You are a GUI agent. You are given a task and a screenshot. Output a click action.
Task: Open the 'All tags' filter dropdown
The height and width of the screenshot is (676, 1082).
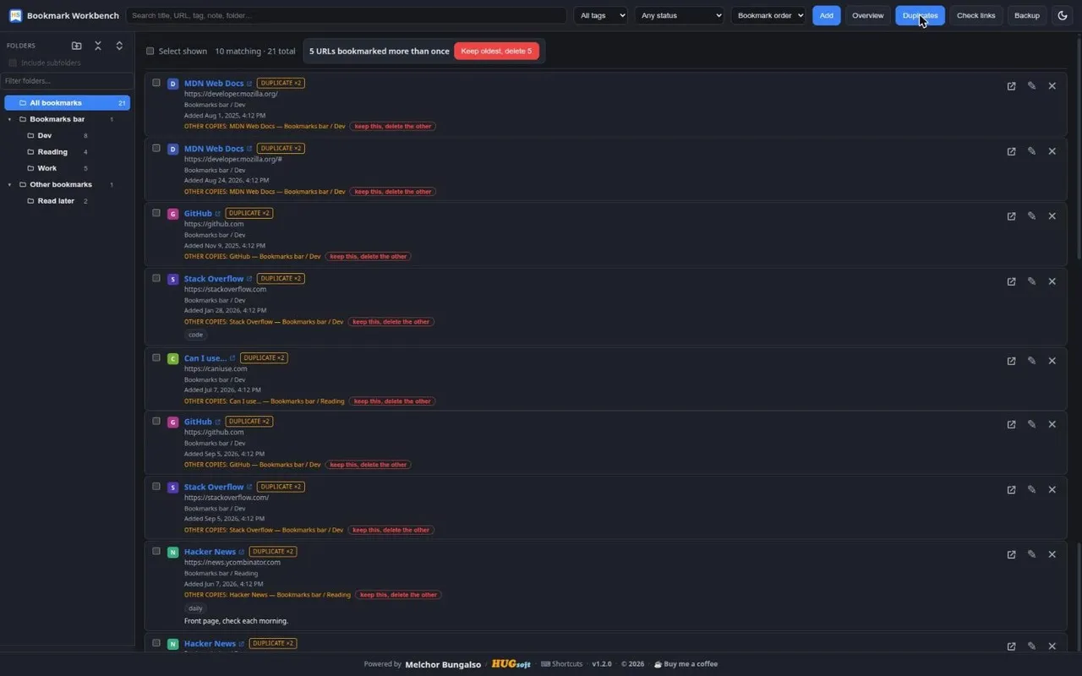point(600,15)
